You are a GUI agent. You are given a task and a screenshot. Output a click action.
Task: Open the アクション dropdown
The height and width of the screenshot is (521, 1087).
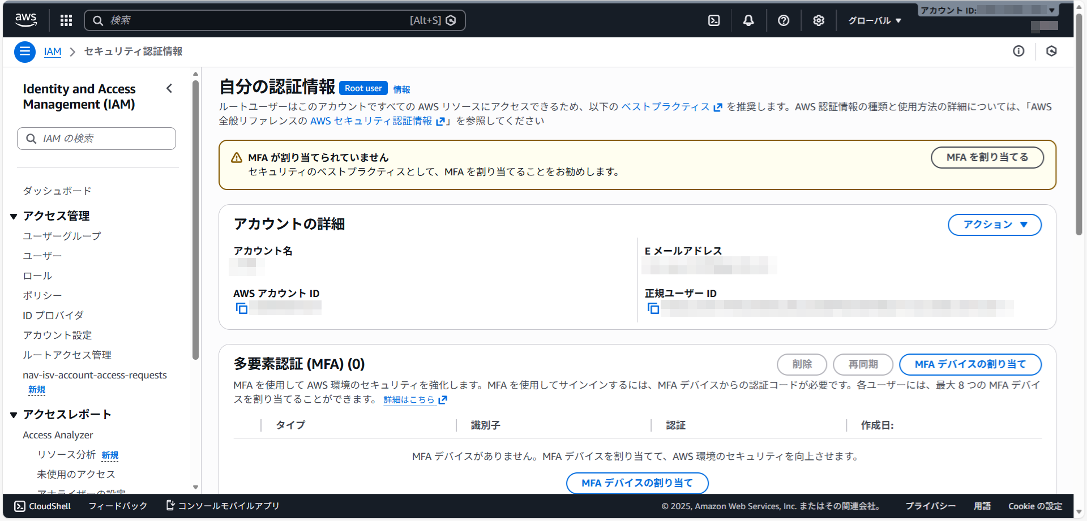[x=994, y=225]
